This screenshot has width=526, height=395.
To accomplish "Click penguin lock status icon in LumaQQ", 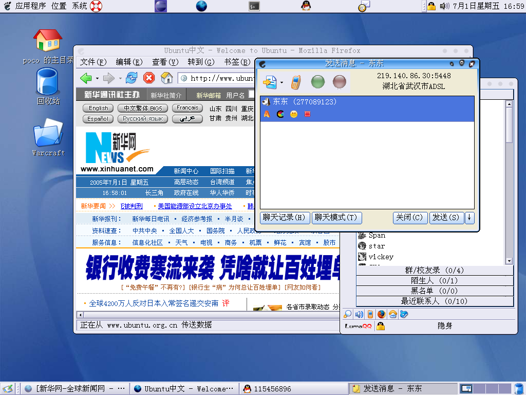I will (x=381, y=326).
